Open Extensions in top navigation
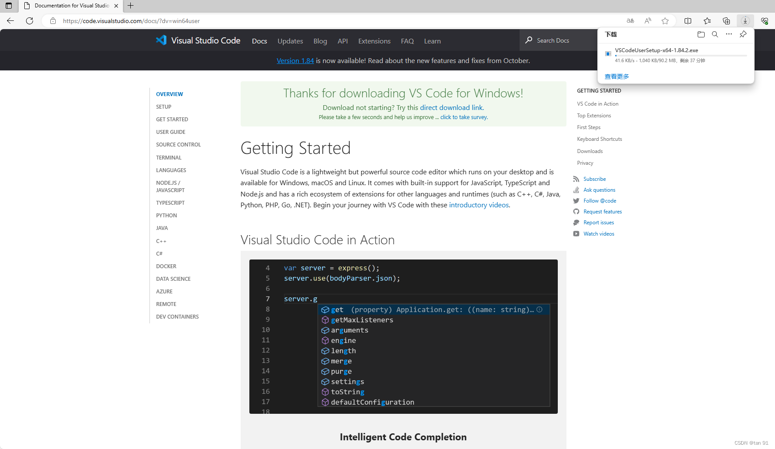Image resolution: width=775 pixels, height=449 pixels. click(x=374, y=41)
